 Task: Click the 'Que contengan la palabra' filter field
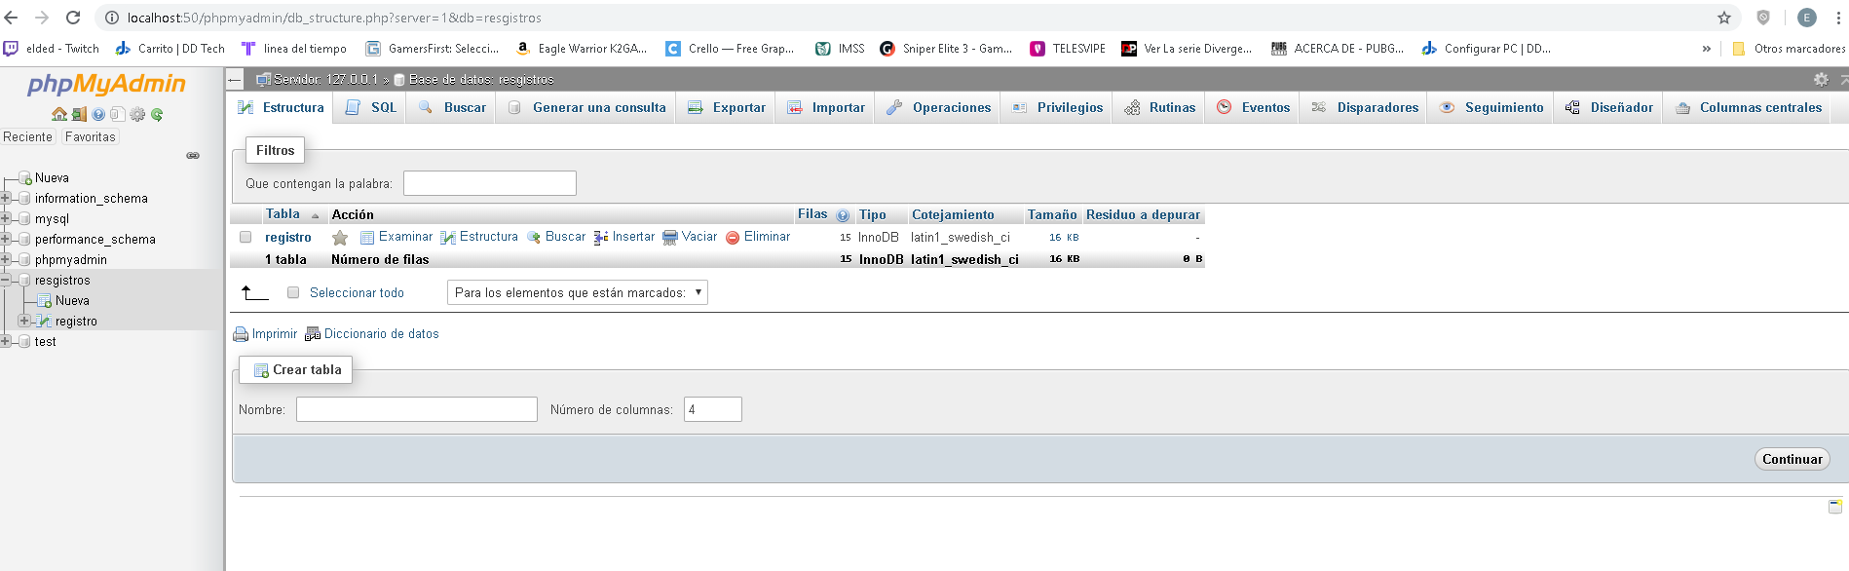tap(489, 183)
